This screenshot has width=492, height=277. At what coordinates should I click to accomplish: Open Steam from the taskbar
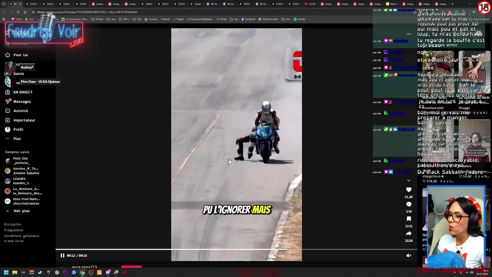40,272
